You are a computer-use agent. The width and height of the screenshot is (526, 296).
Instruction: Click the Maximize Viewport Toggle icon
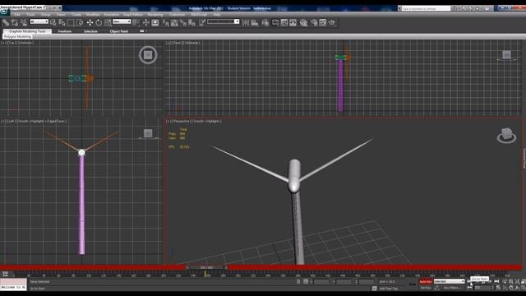click(524, 288)
